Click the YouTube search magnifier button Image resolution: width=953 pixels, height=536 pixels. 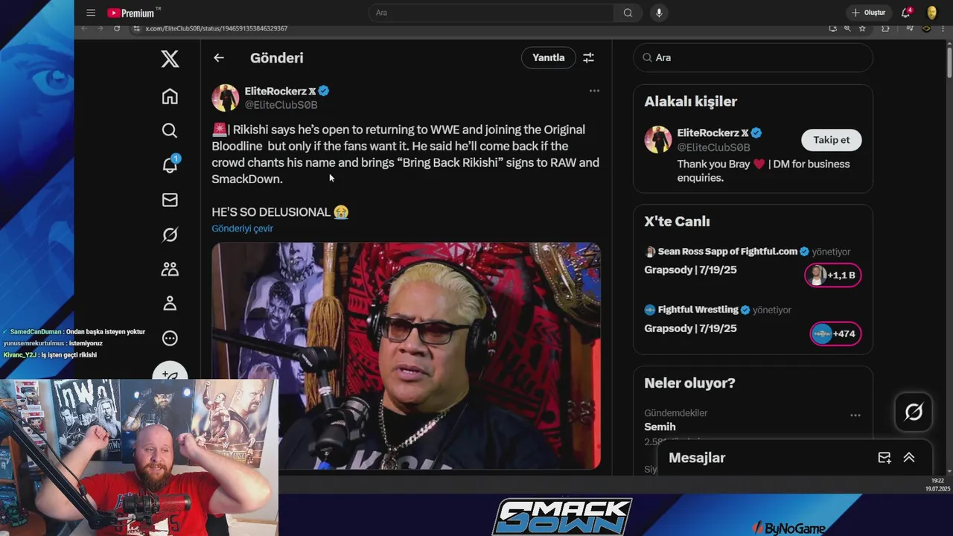click(x=628, y=13)
